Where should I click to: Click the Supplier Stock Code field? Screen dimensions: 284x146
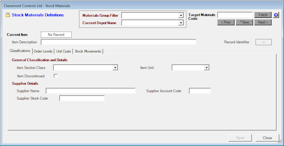[82, 98]
